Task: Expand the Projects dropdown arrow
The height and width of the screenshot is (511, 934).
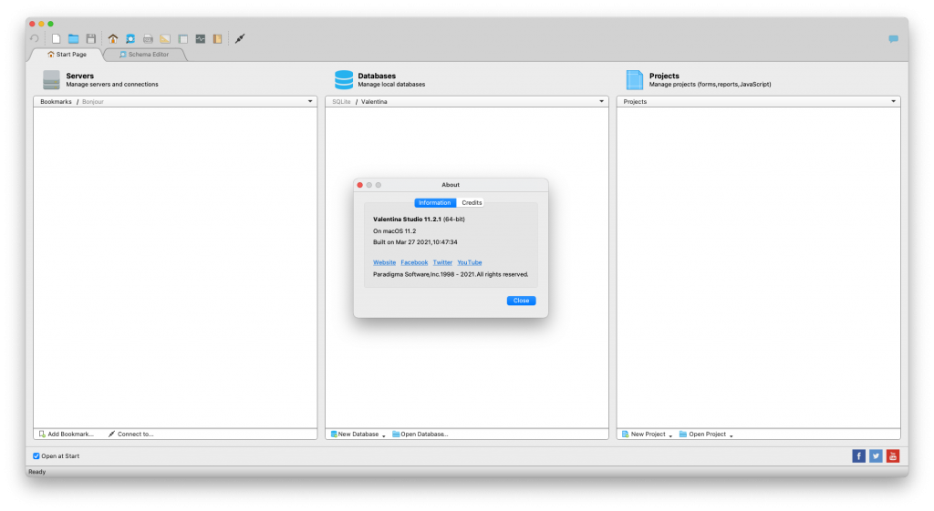Action: point(893,101)
